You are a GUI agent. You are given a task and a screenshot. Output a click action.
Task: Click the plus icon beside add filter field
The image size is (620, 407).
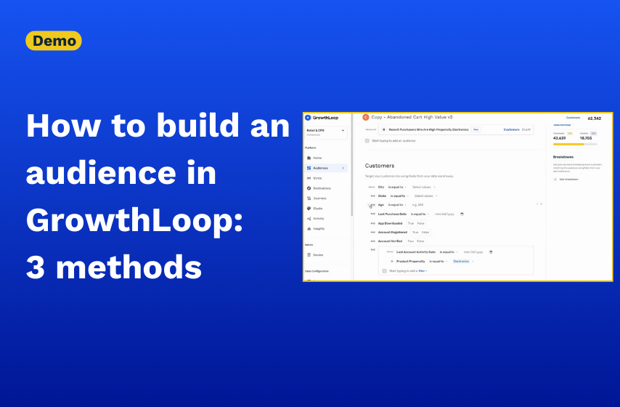click(x=384, y=271)
